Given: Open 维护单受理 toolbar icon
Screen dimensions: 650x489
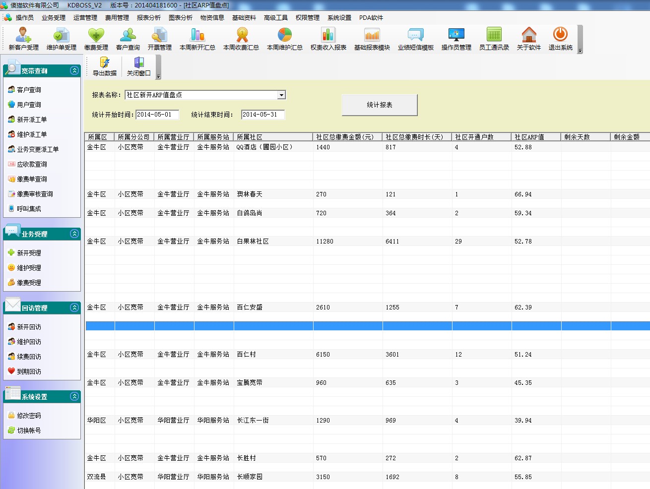Looking at the screenshot, I should (62, 39).
